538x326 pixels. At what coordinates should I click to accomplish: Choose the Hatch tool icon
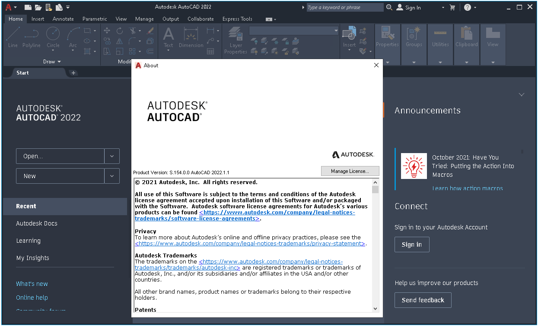click(87, 51)
